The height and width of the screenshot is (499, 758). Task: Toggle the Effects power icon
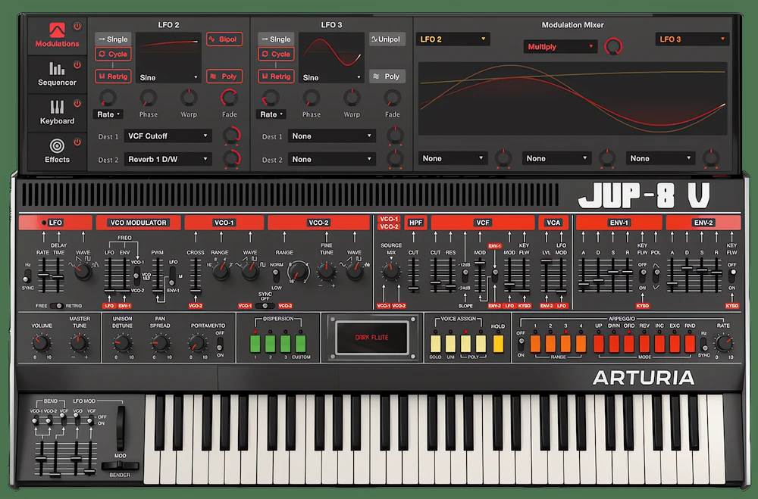tap(77, 142)
